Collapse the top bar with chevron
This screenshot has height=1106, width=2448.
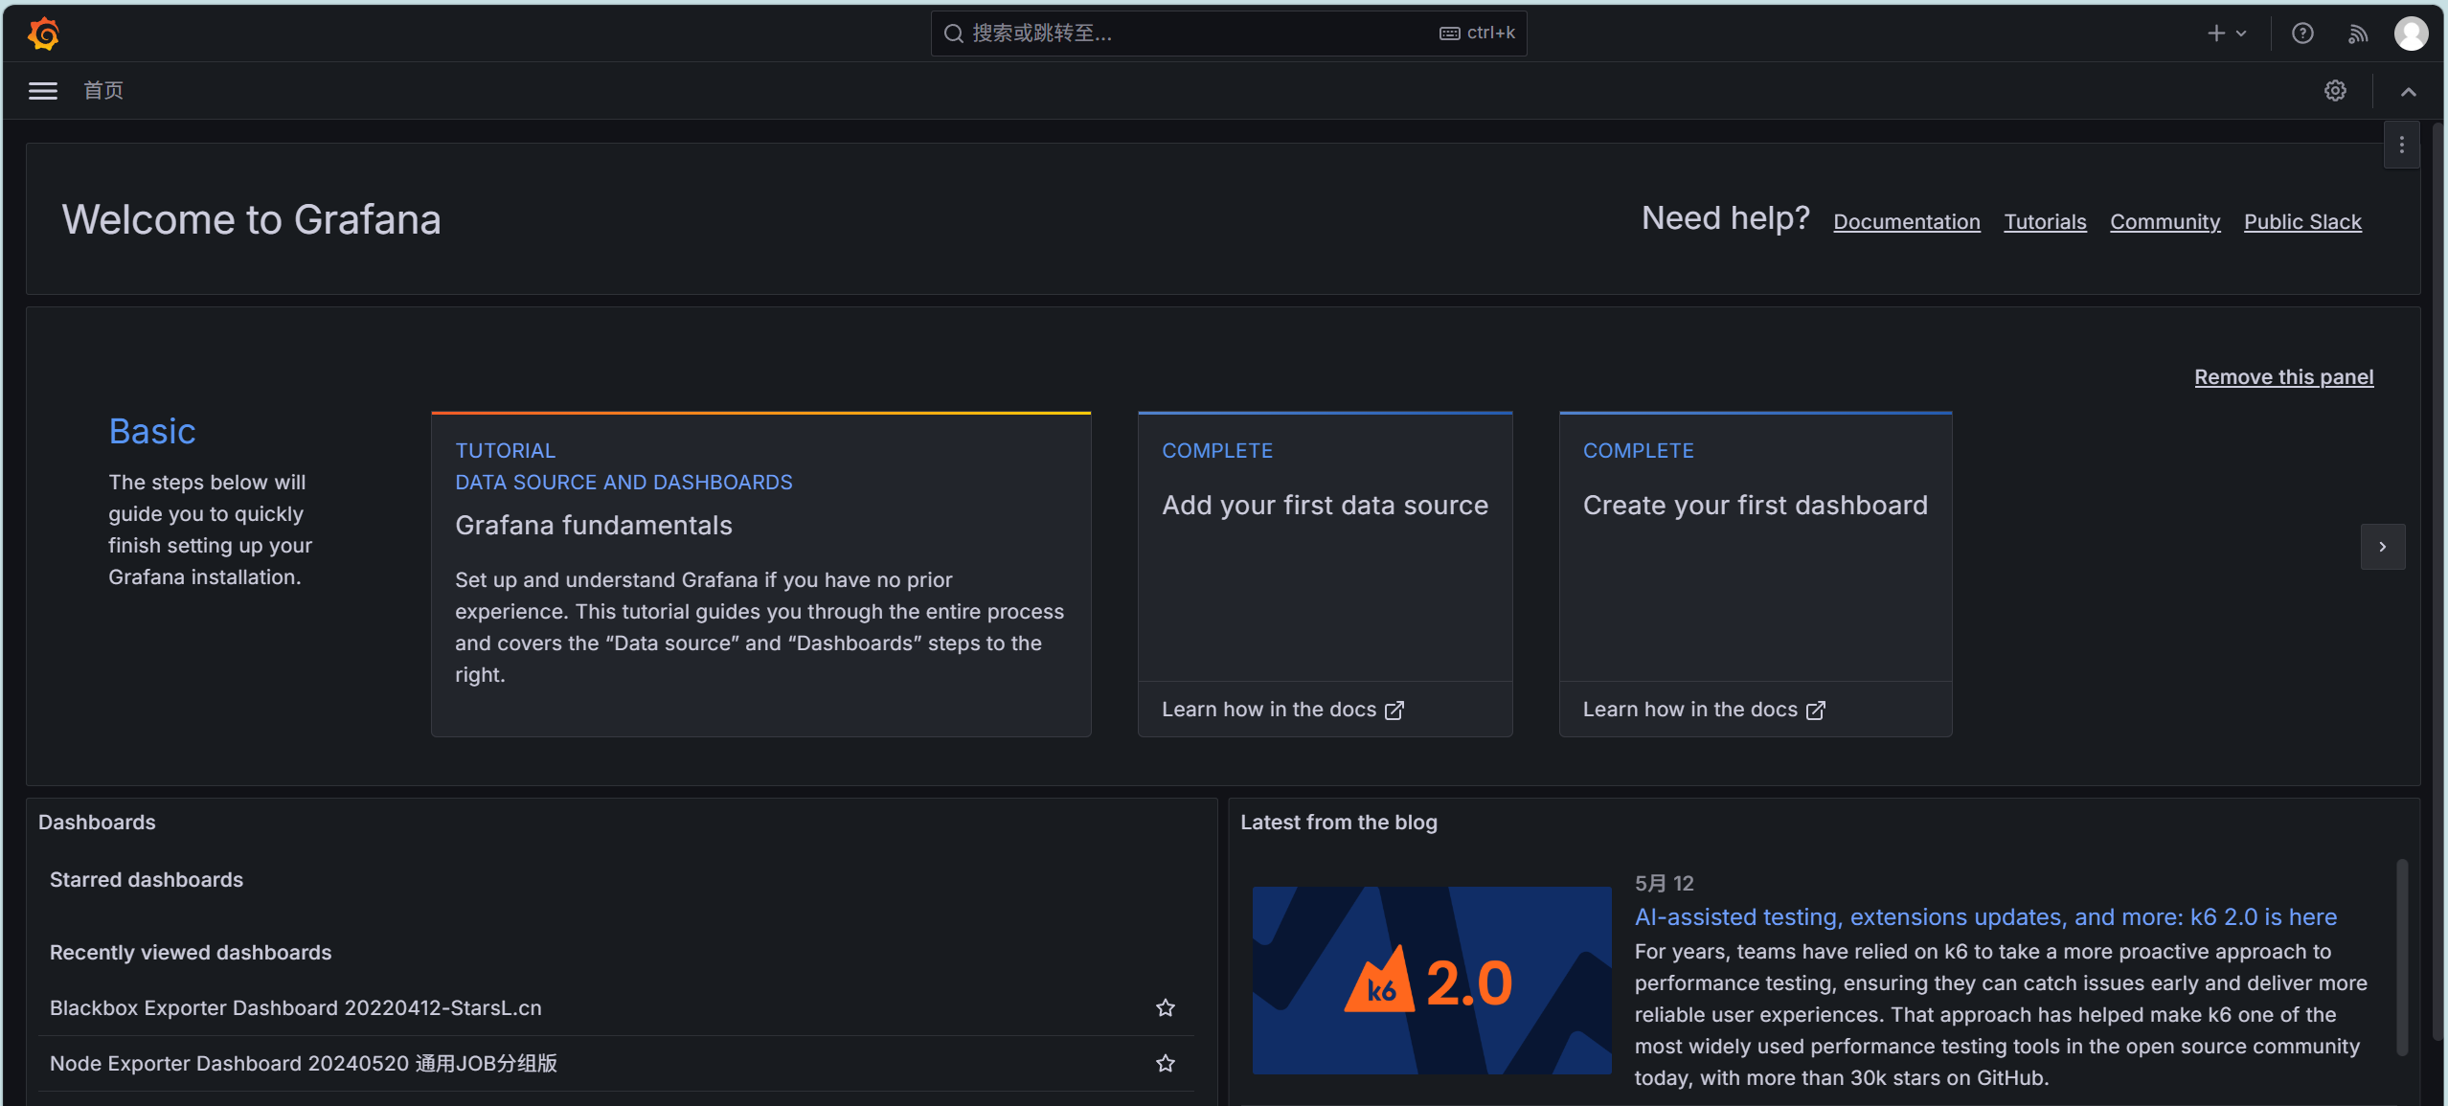click(2408, 92)
